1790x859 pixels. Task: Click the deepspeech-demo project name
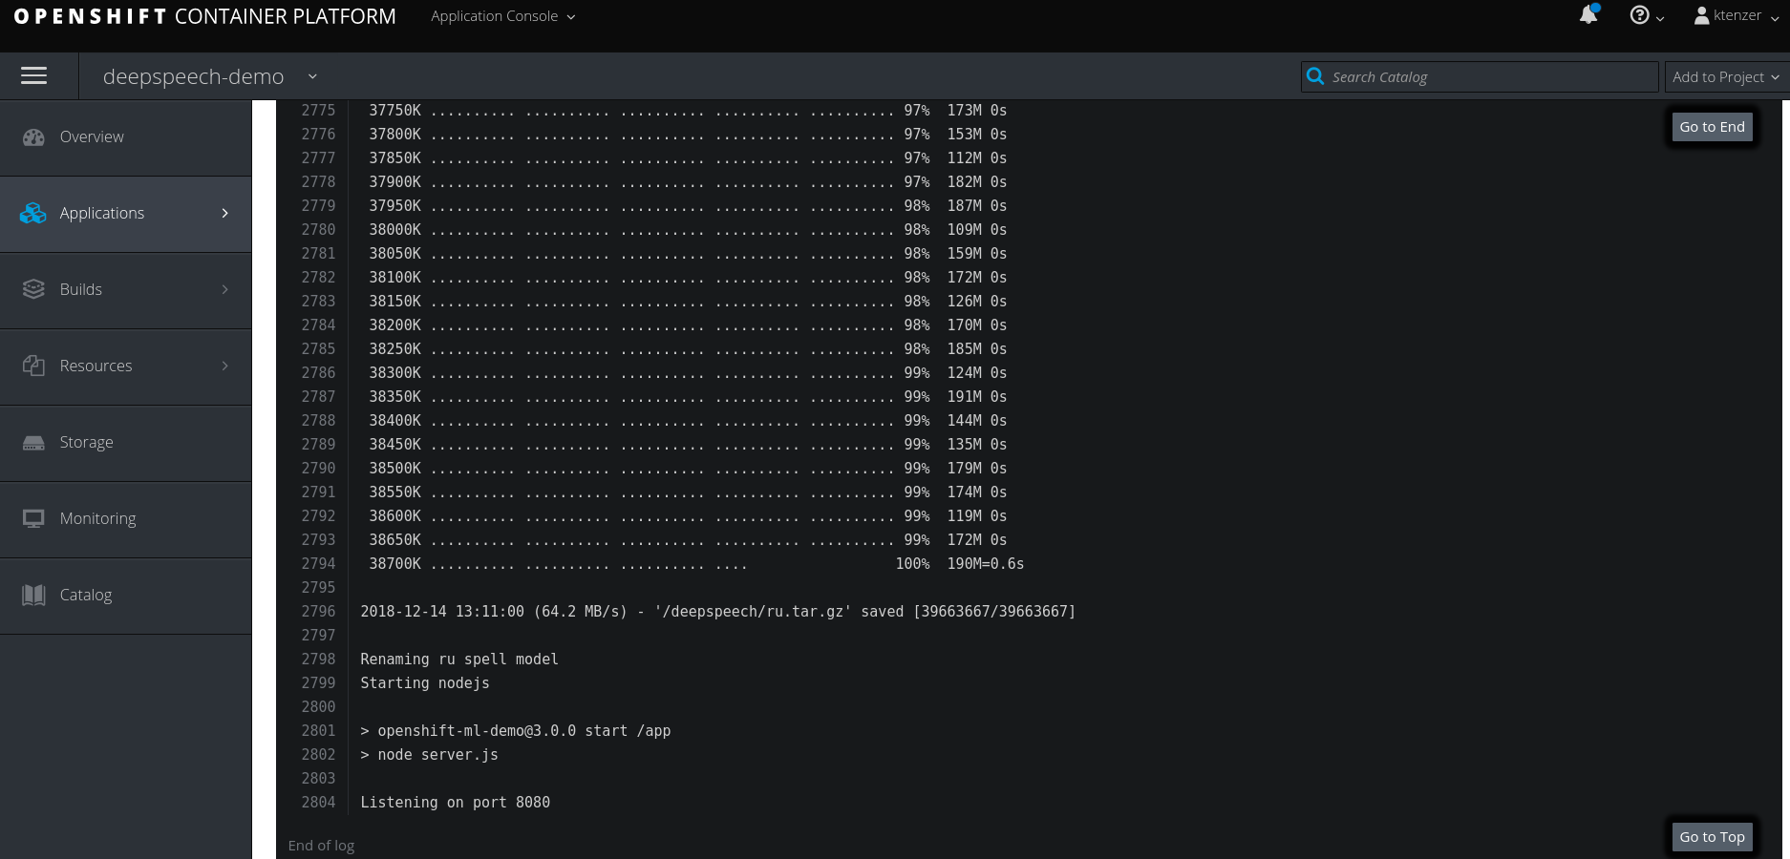pyautogui.click(x=193, y=76)
